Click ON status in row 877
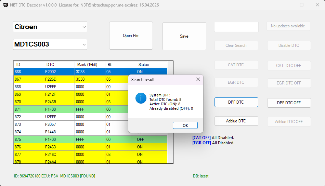Viewport: 325px width, 186px height. click(x=152, y=155)
